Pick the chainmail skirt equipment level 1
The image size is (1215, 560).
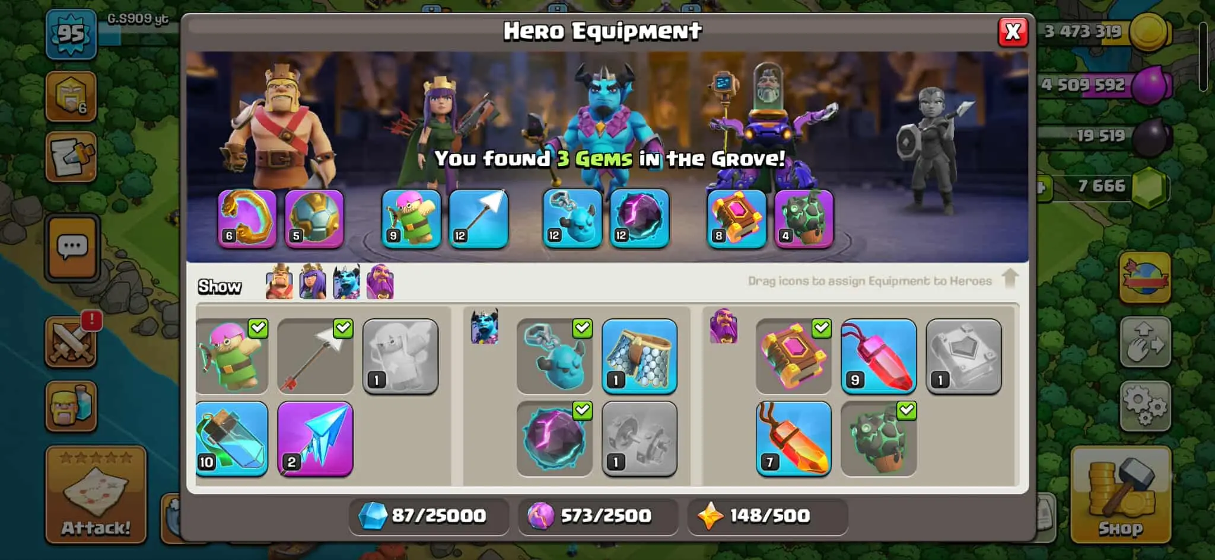tap(640, 357)
